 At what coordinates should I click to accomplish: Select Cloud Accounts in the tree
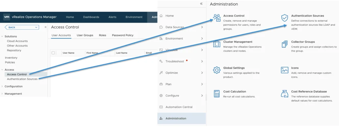coord(17,41)
